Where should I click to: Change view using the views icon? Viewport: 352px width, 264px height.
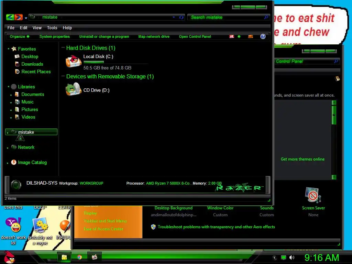click(x=232, y=36)
